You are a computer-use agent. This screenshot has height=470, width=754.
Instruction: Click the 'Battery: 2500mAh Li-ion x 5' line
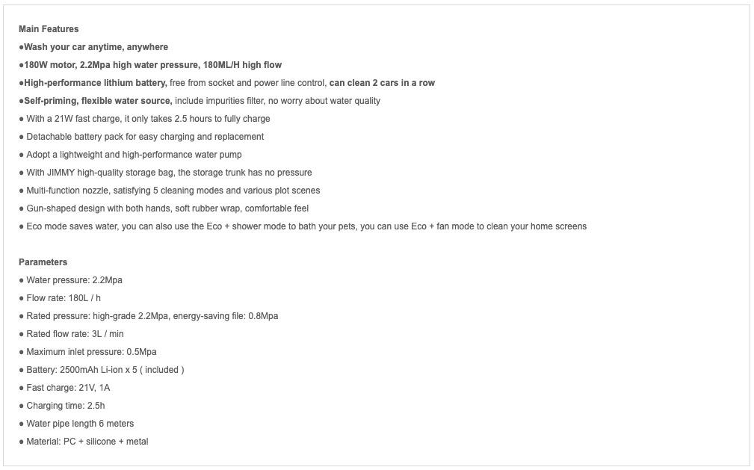click(105, 370)
